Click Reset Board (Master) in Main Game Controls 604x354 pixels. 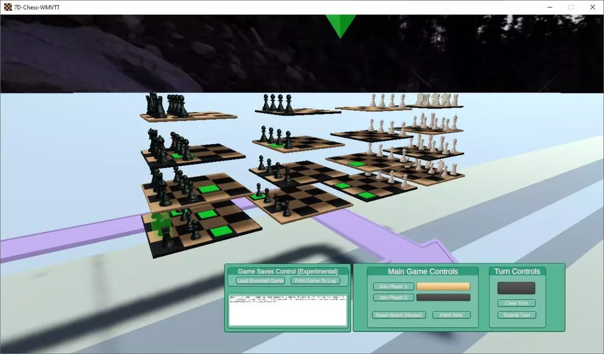coord(399,315)
